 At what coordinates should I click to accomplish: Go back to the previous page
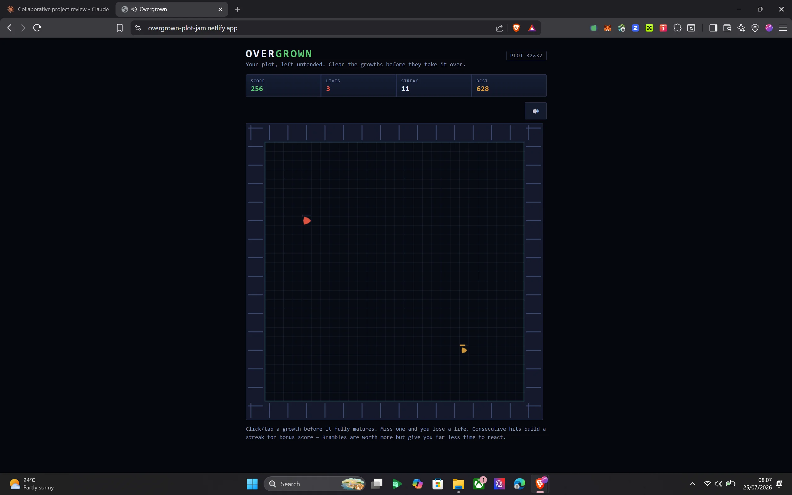(10, 28)
